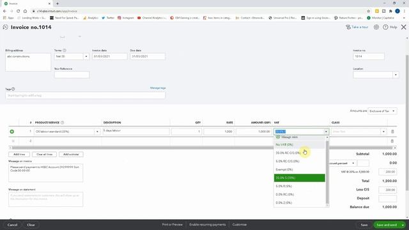Click Customise in footer
409x230 pixels.
239,224
